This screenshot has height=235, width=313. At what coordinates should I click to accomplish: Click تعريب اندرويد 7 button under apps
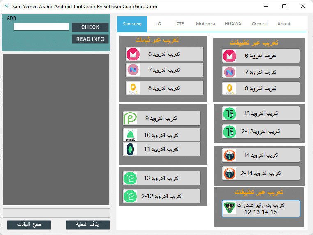coord(261,72)
